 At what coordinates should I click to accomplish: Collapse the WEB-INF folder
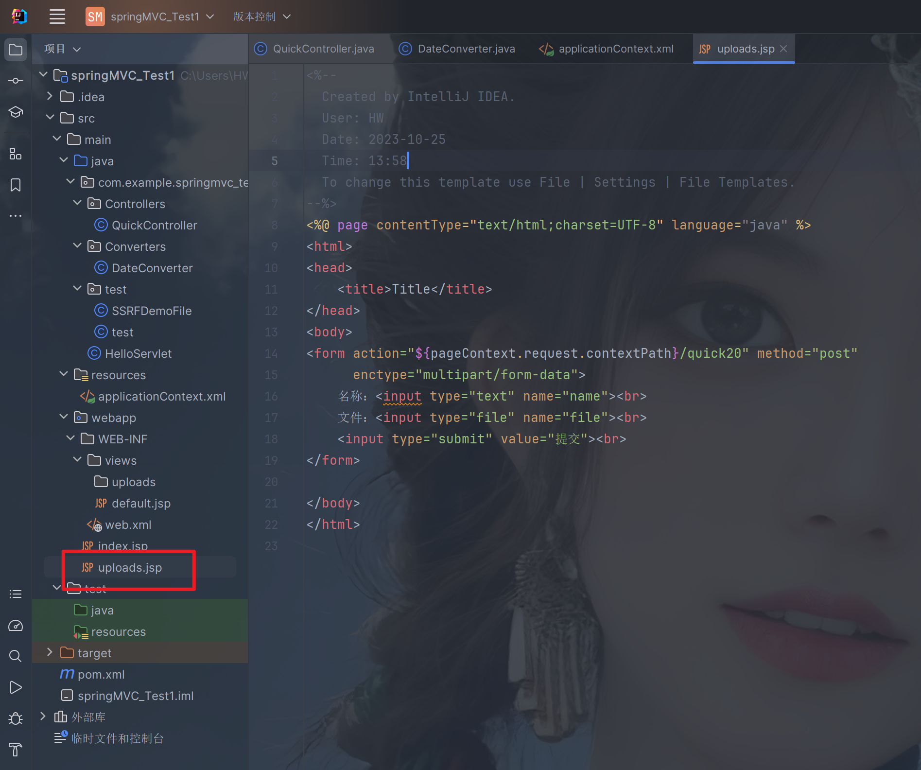click(70, 438)
